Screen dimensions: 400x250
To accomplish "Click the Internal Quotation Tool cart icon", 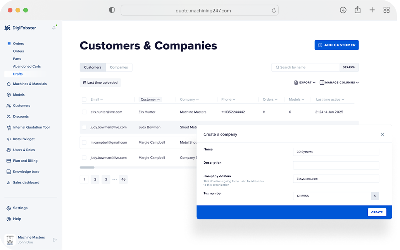I will [x=9, y=128].
